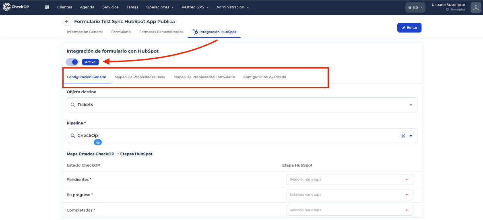483x220 pixels.
Task: Switch to the Formatos Personalizados tab
Action: (161, 32)
